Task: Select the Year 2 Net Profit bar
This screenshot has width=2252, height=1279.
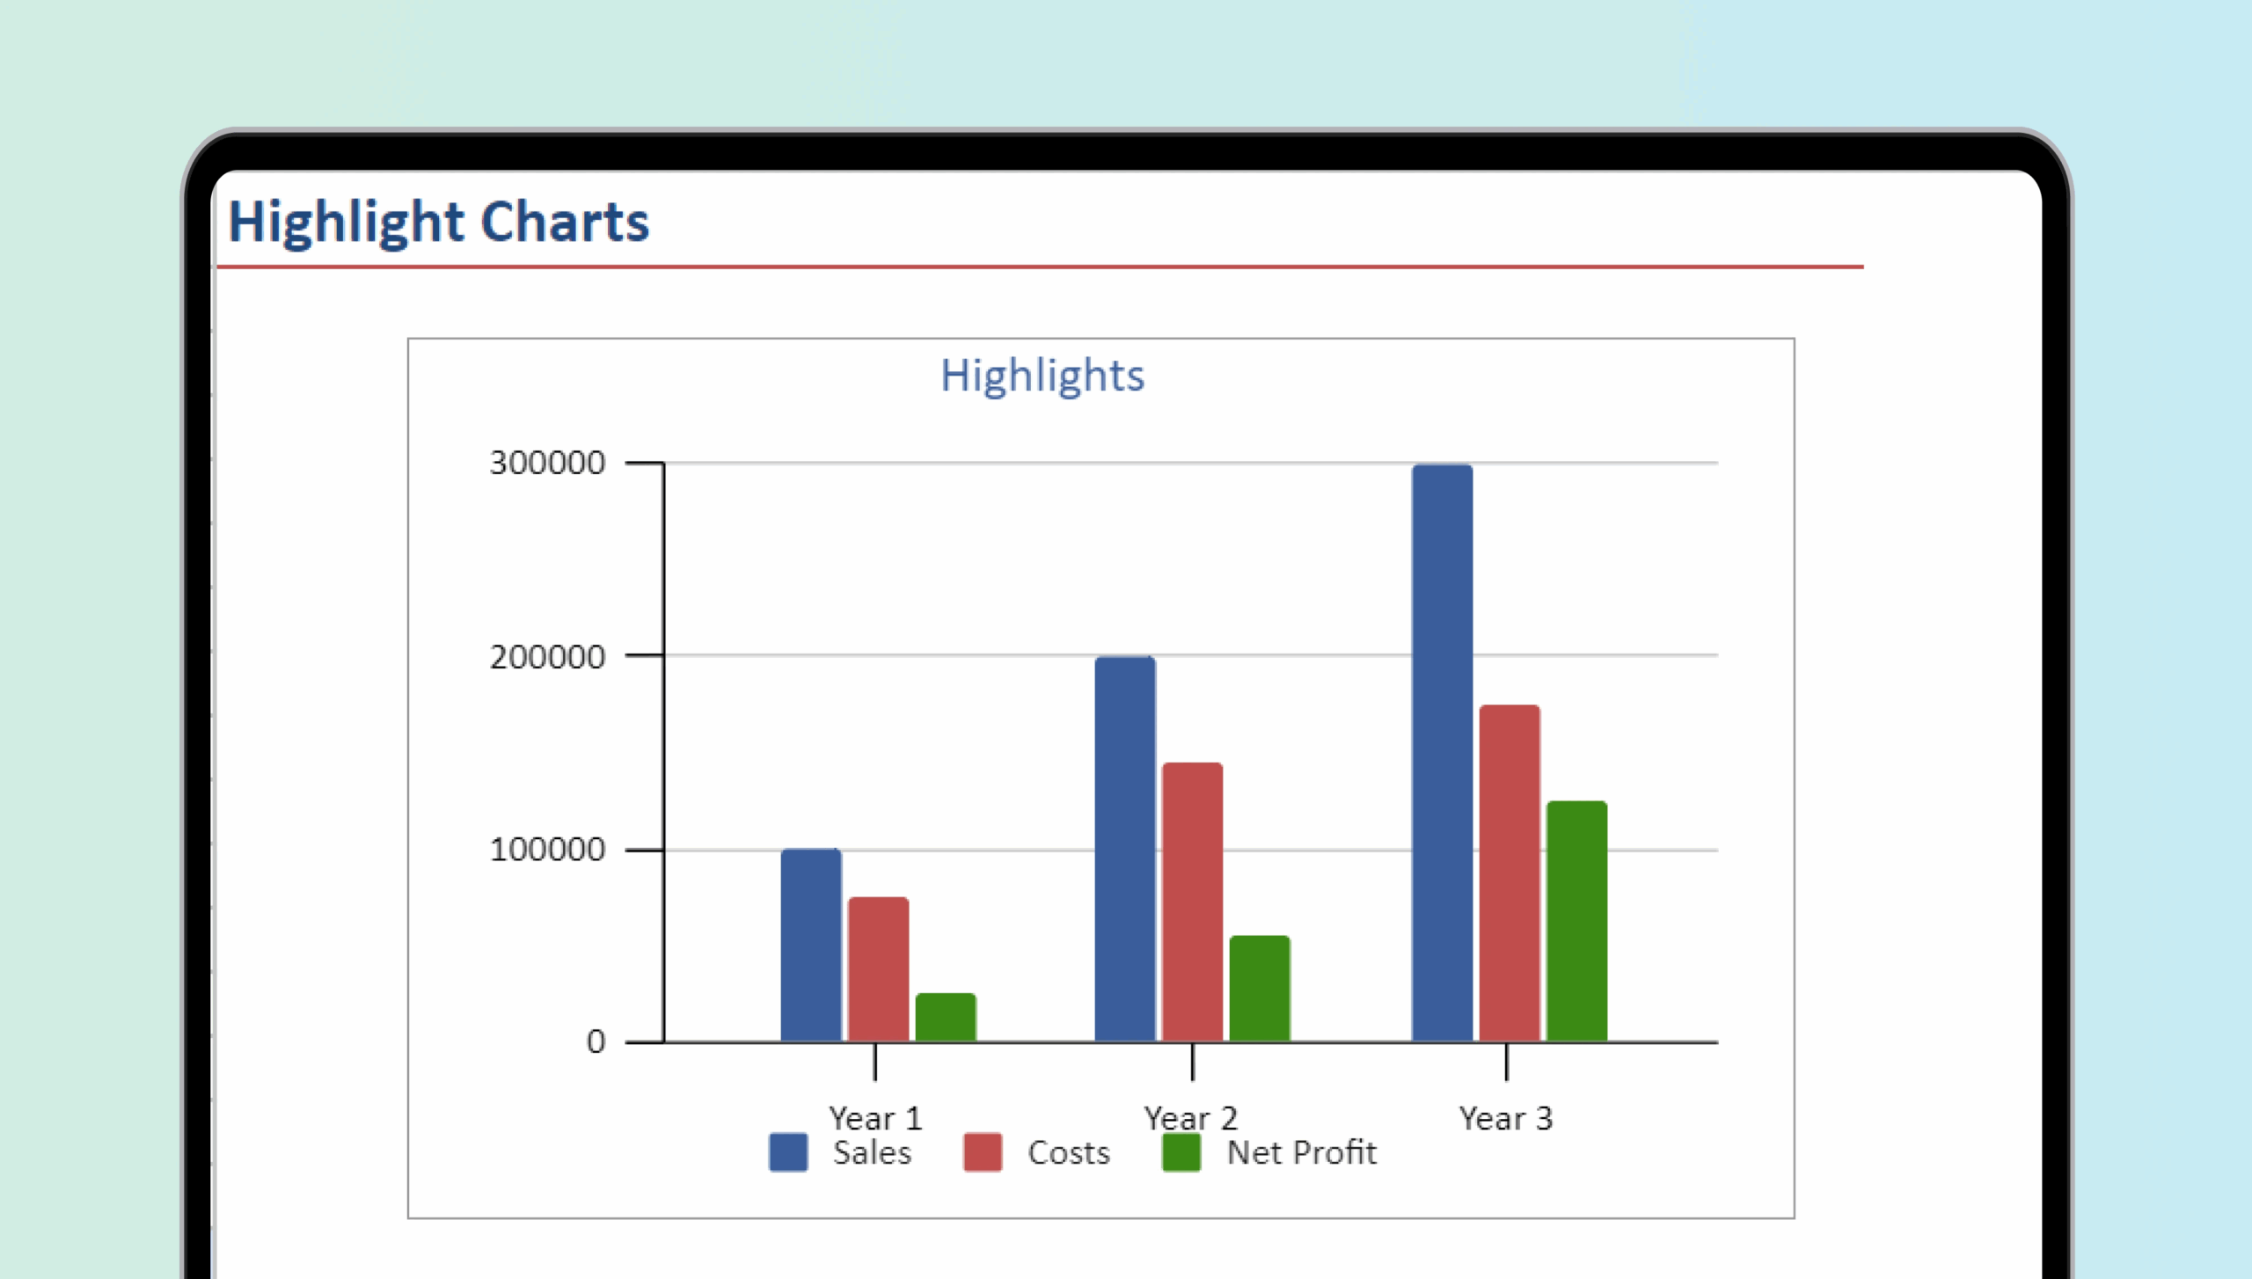Action: coord(1259,989)
